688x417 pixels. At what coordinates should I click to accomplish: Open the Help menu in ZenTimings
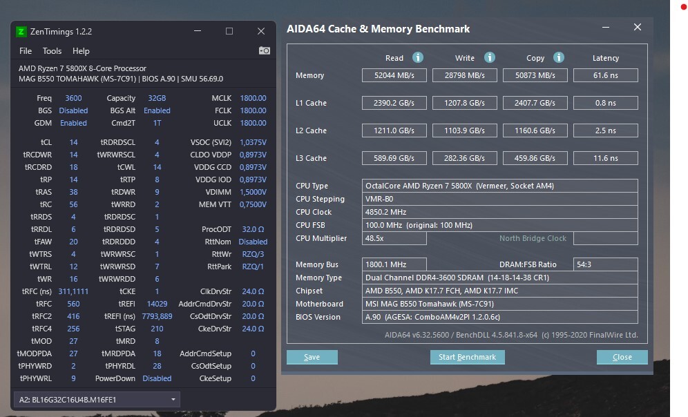coord(81,51)
